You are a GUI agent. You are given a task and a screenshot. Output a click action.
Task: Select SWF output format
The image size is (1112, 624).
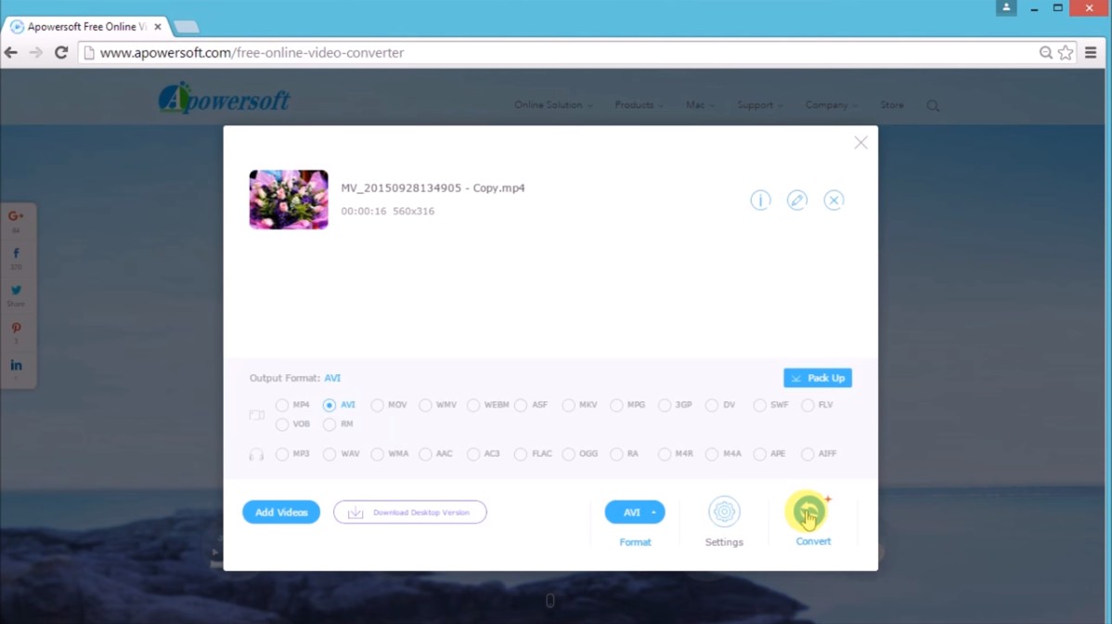759,405
